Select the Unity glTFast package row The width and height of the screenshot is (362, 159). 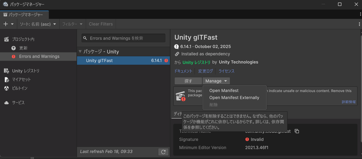pos(124,61)
